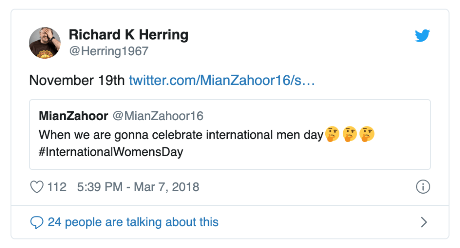This screenshot has height=248, width=460.
Task: Follow the twitter.com/MianZahoor16 link
Action: [221, 80]
